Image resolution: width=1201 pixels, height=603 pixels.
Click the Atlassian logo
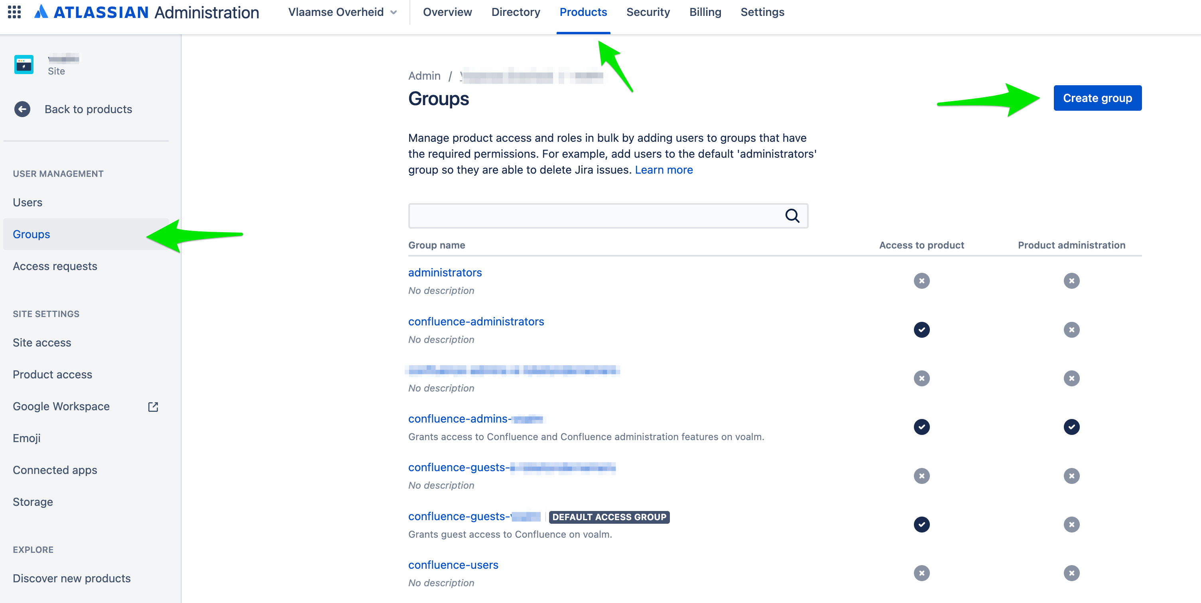pyautogui.click(x=41, y=12)
